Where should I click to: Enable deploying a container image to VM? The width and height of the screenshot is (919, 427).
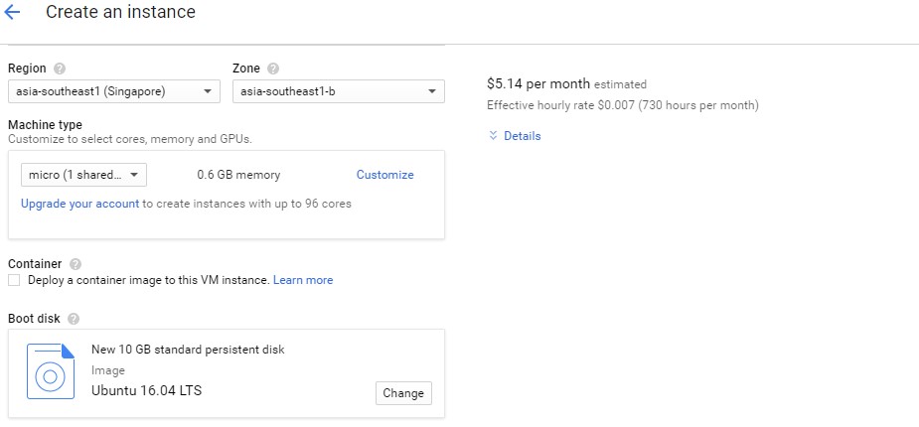click(x=14, y=281)
